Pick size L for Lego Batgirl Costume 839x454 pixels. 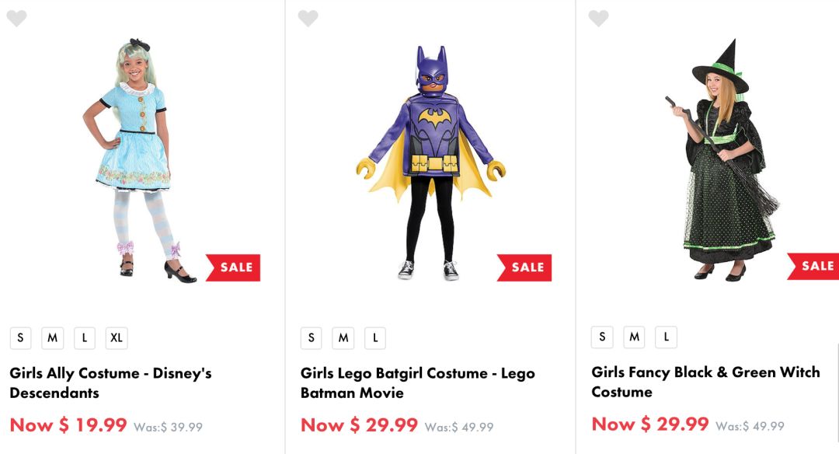tap(375, 338)
